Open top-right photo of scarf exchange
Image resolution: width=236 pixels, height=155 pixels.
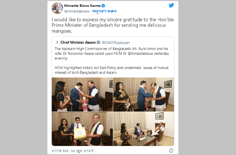point(144,95)
